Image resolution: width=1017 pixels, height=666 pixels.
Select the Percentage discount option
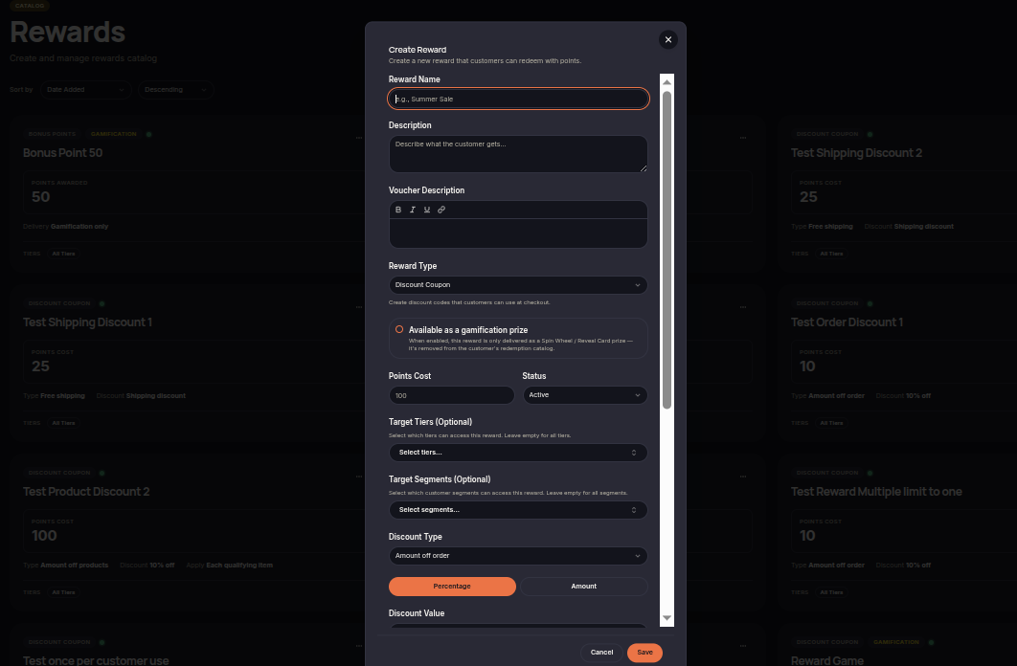click(x=452, y=587)
